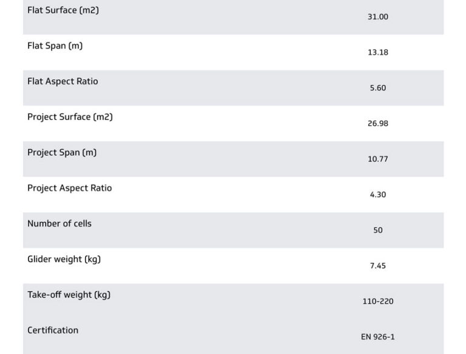The width and height of the screenshot is (466, 354).
Task: Click the Project Surface (m2) label
Action: [x=70, y=117]
